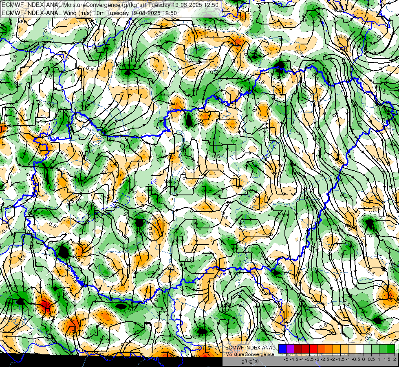This screenshot has width=399, height=367.
Task: Pick the medium green swatch between 1 and 1.5
Action: click(383, 349)
